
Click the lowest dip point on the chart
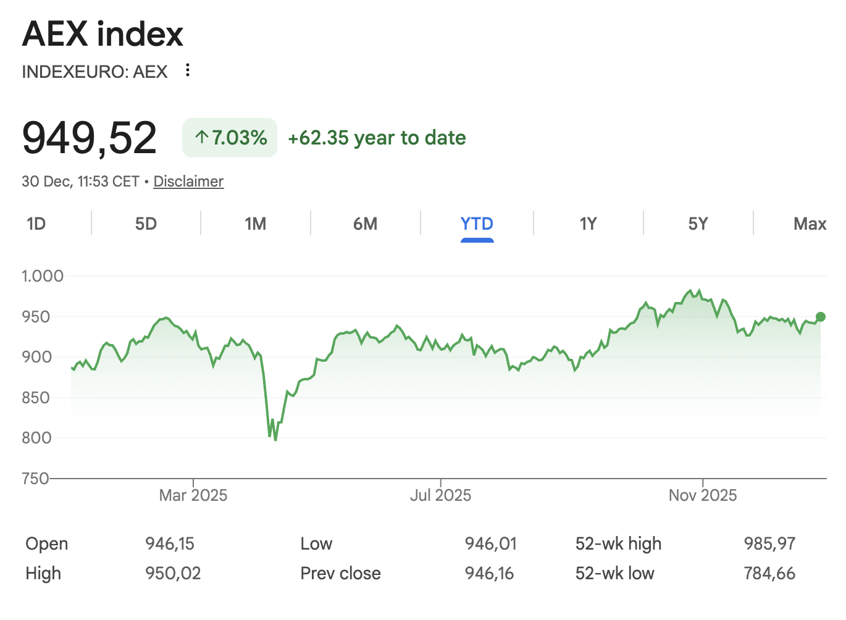(x=275, y=440)
